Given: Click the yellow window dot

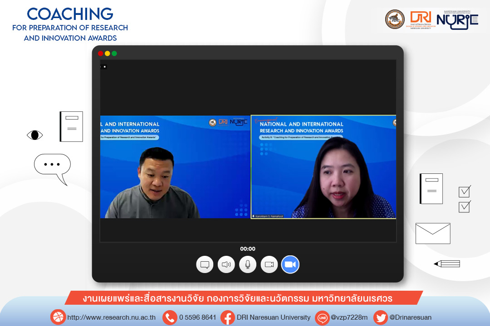Looking at the screenshot, I should click(x=107, y=53).
